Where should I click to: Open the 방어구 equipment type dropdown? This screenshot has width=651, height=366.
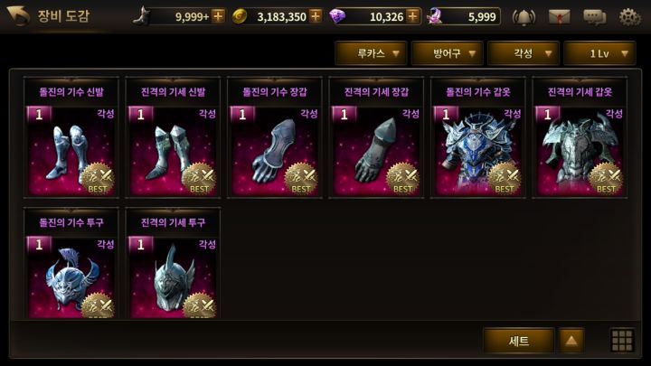448,53
